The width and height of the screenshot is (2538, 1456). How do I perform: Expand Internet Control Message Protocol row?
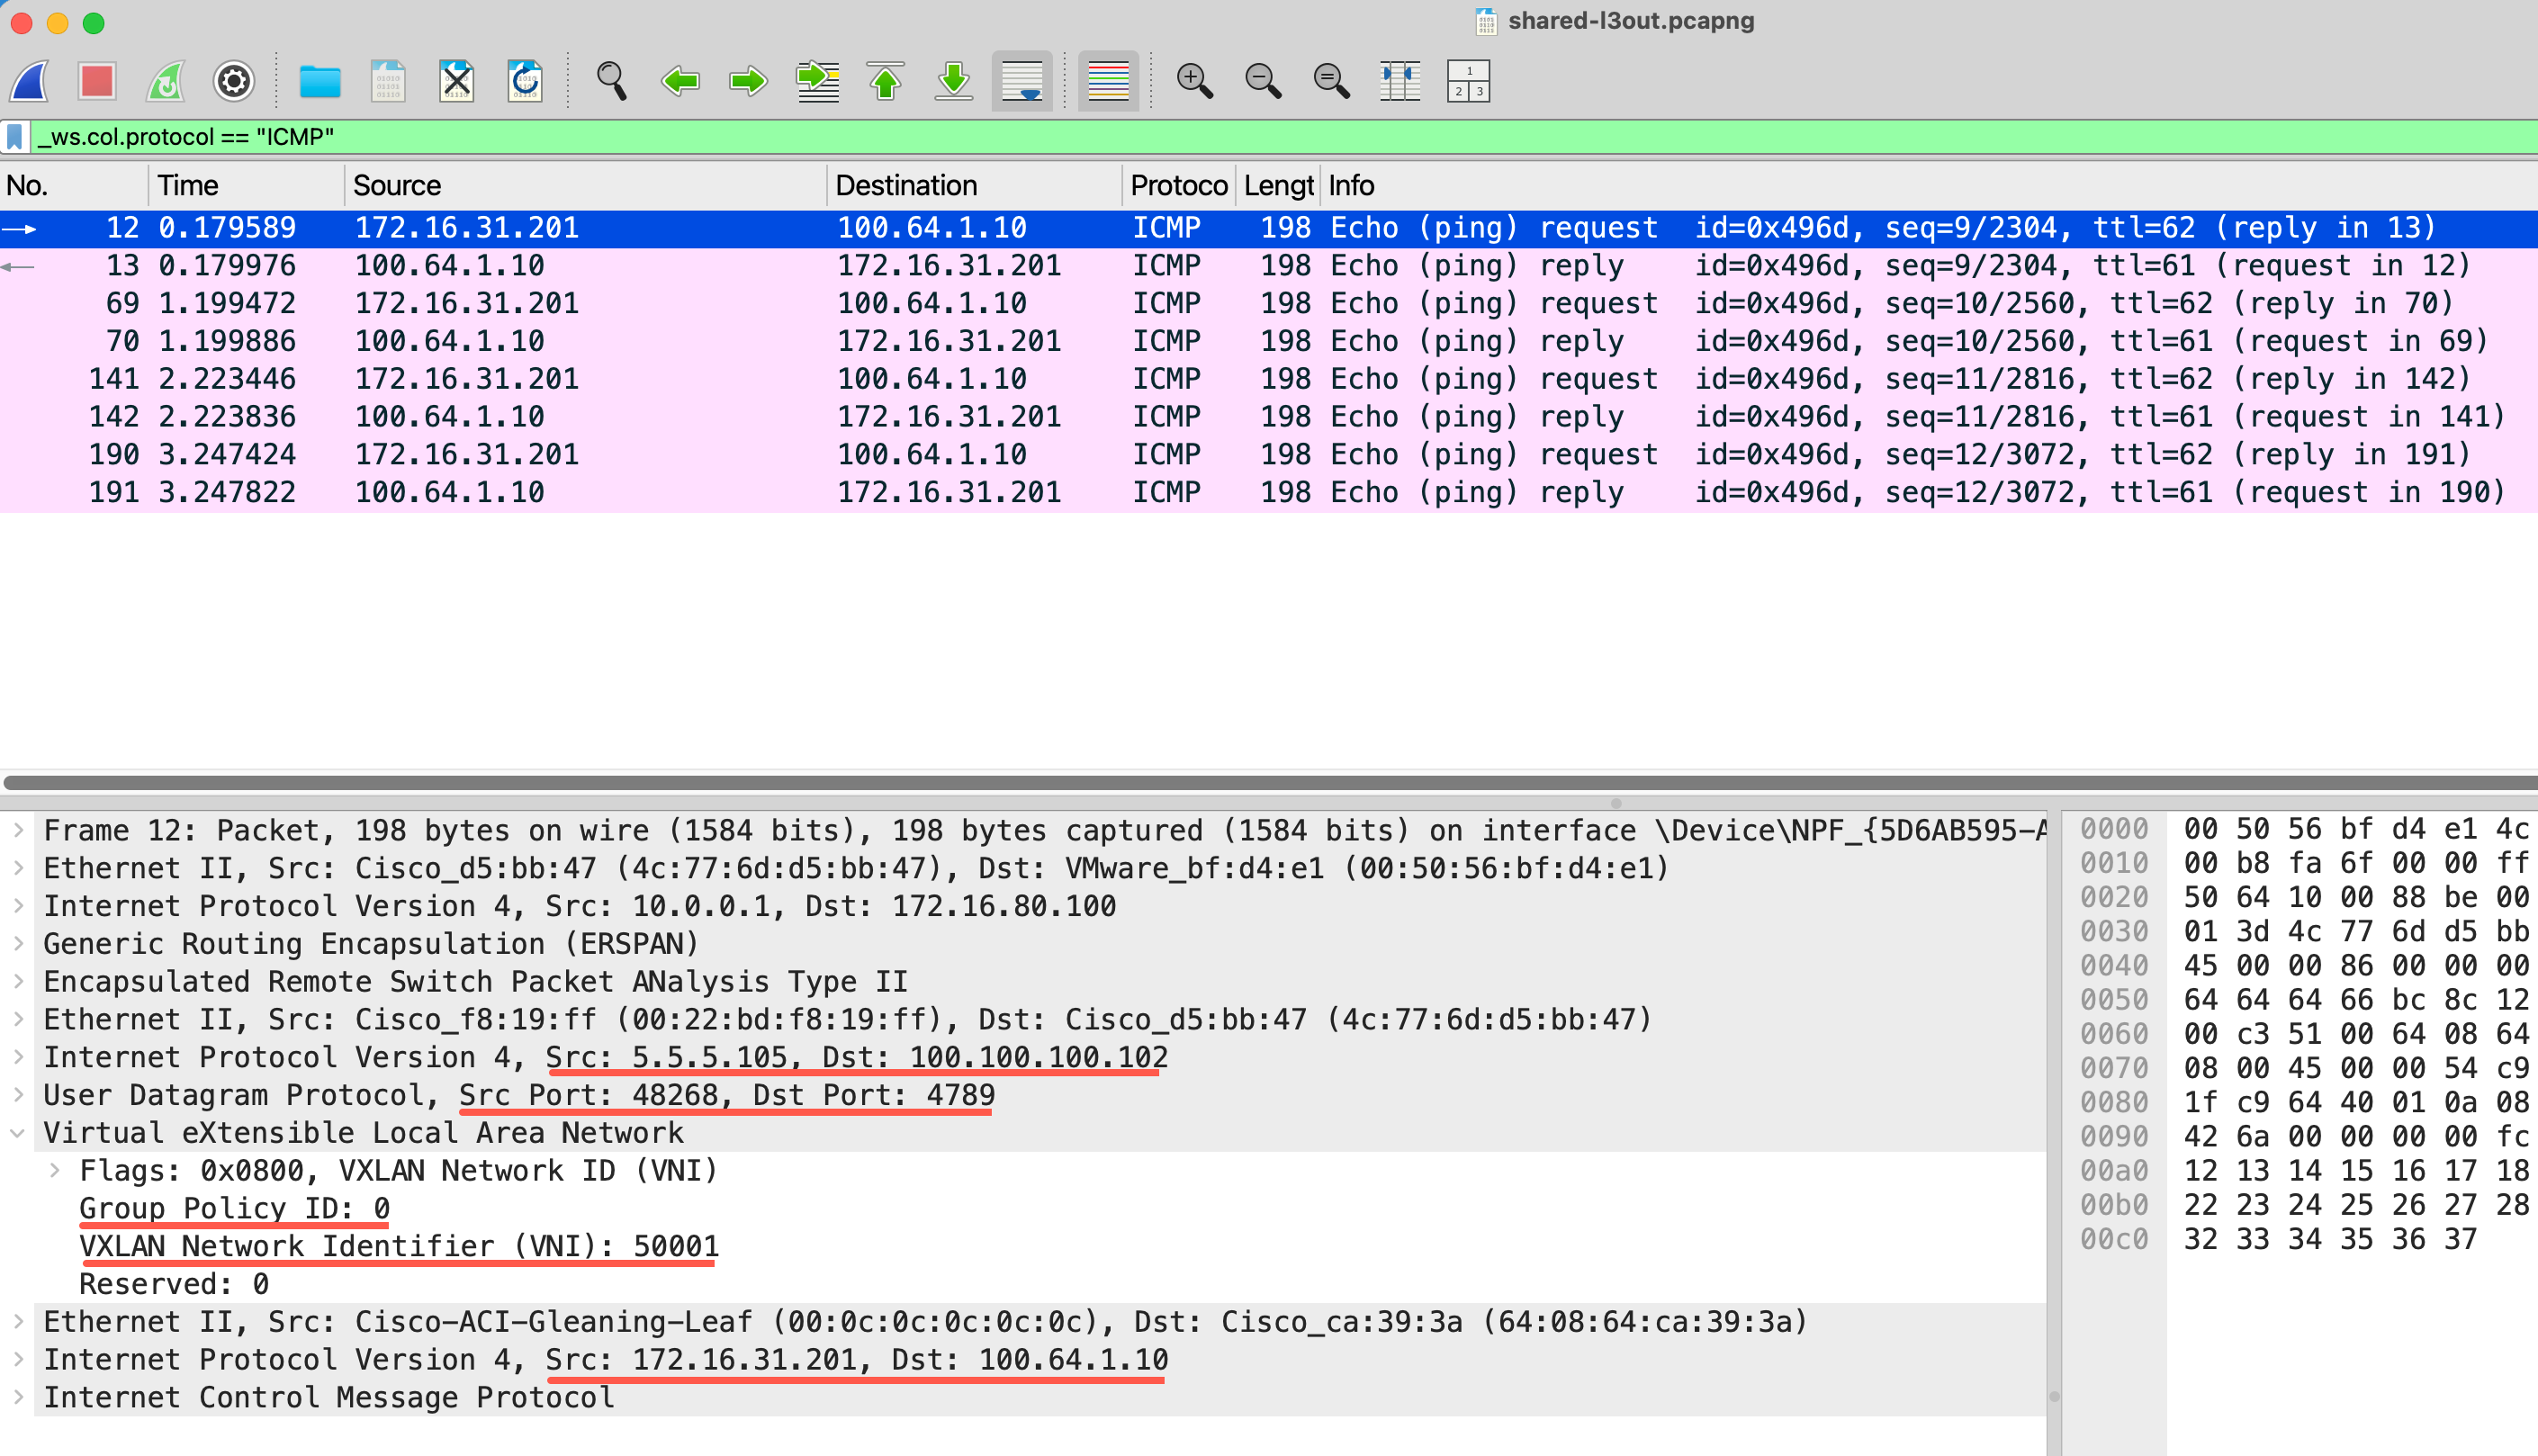(18, 1398)
